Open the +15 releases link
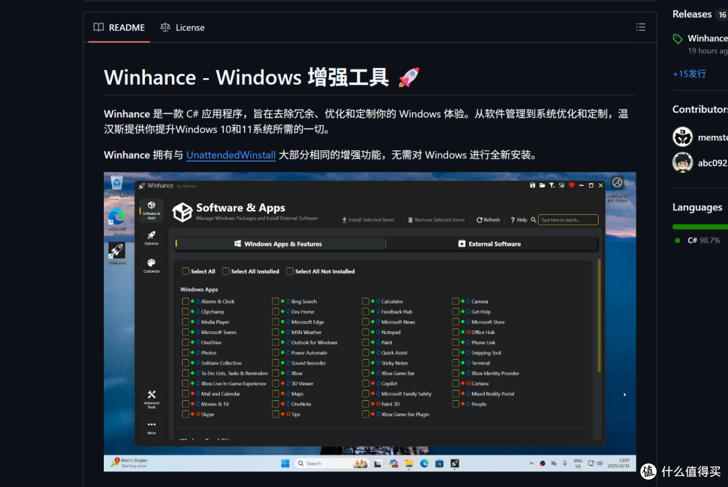Image resolution: width=728 pixels, height=487 pixels. pos(689,73)
